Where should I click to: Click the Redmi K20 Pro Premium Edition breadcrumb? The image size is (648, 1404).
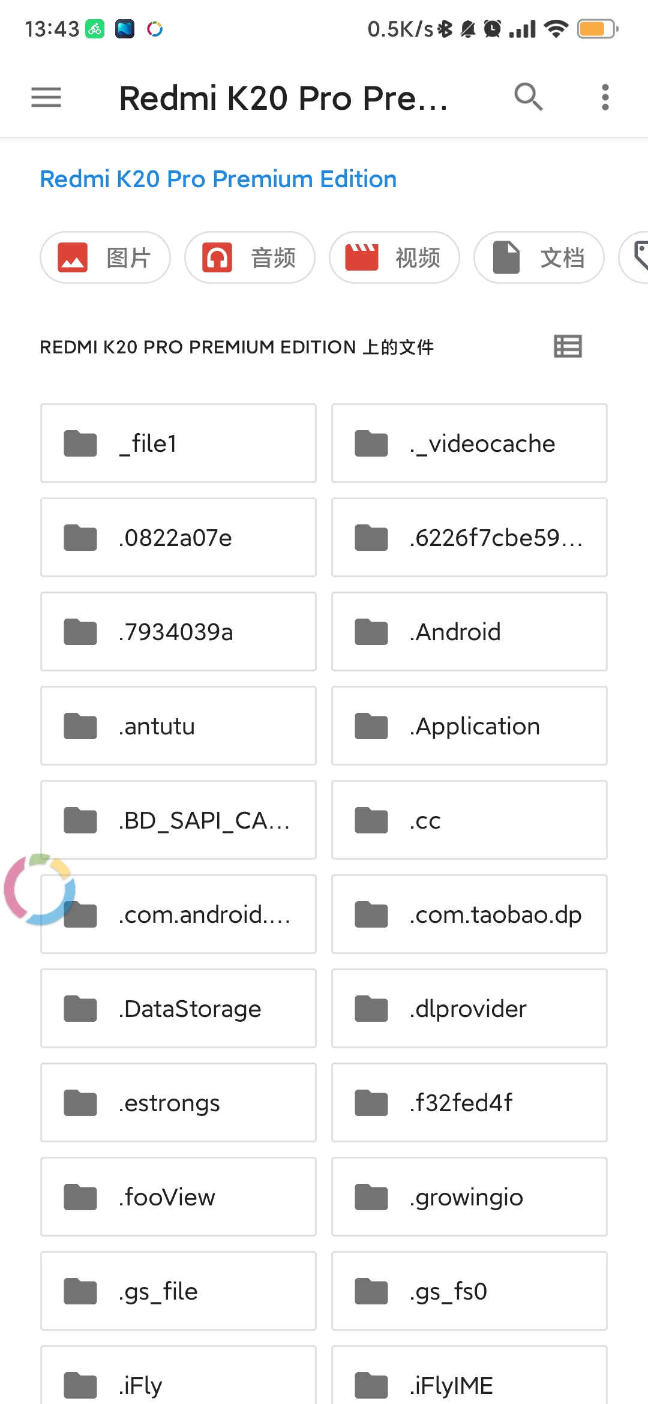pyautogui.click(x=218, y=179)
